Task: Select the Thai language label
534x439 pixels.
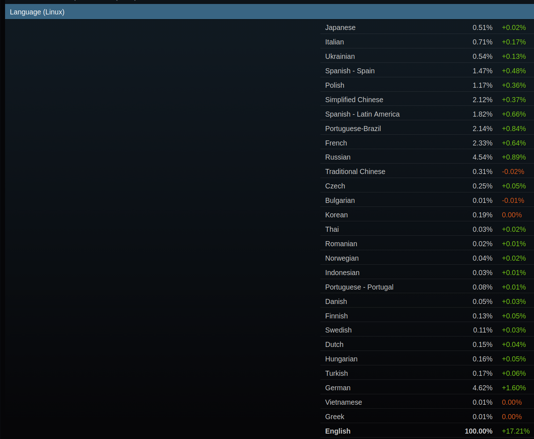Action: [x=332, y=229]
